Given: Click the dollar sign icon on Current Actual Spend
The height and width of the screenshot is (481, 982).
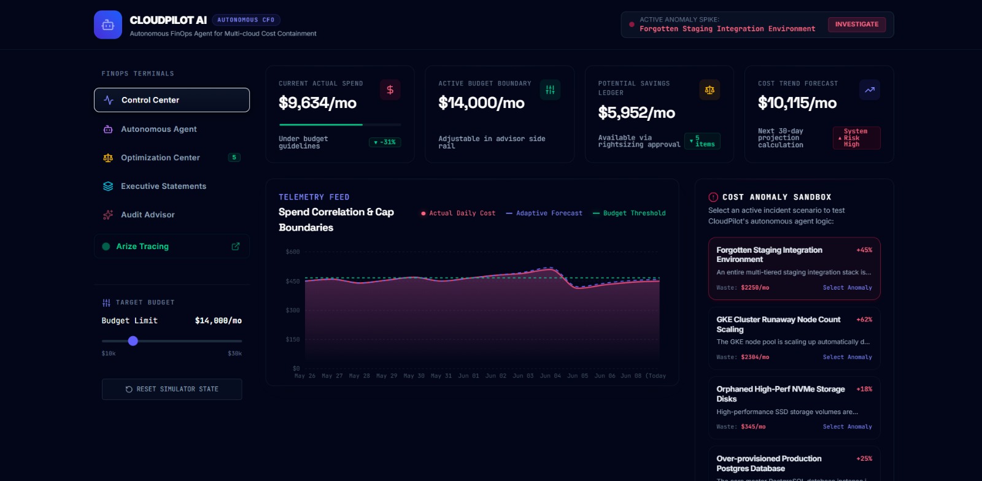Looking at the screenshot, I should click(x=390, y=90).
